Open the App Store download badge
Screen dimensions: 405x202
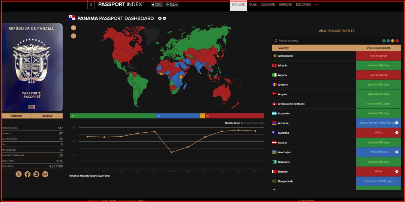click(x=157, y=4)
